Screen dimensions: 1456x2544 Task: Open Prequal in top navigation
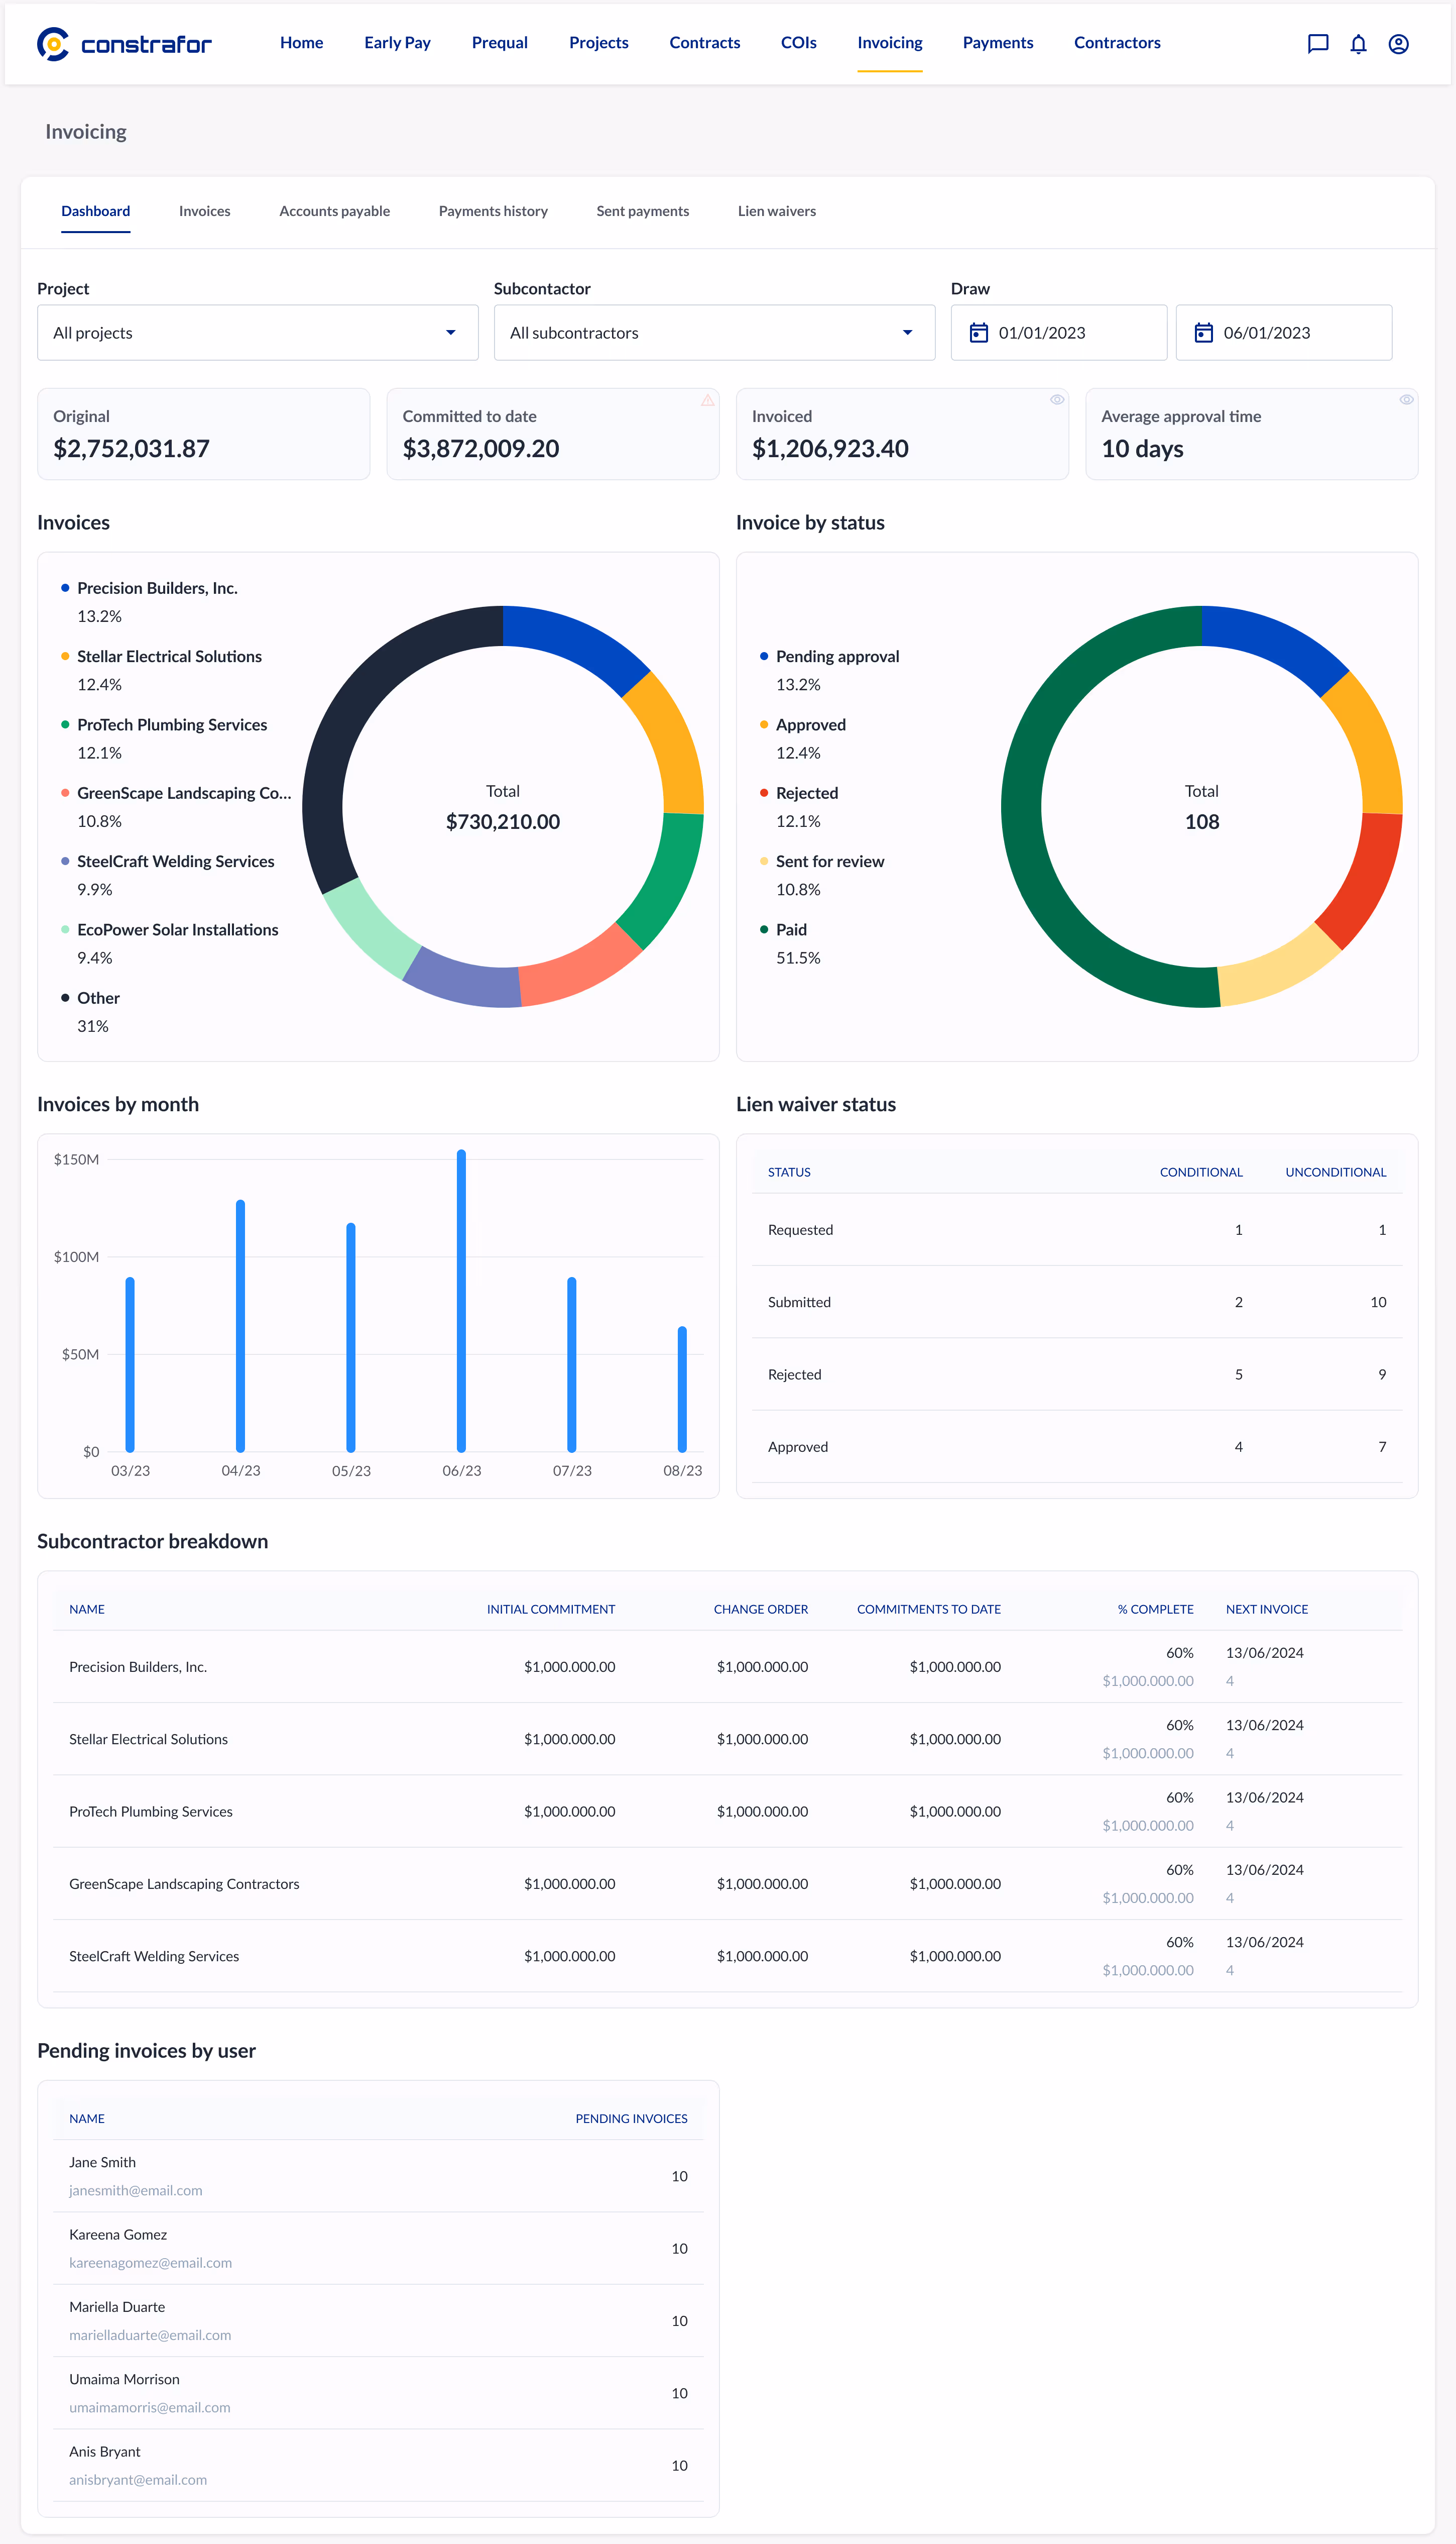click(499, 43)
